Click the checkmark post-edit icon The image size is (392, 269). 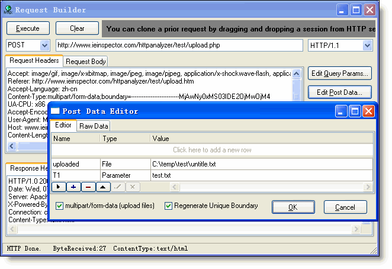[118, 187]
